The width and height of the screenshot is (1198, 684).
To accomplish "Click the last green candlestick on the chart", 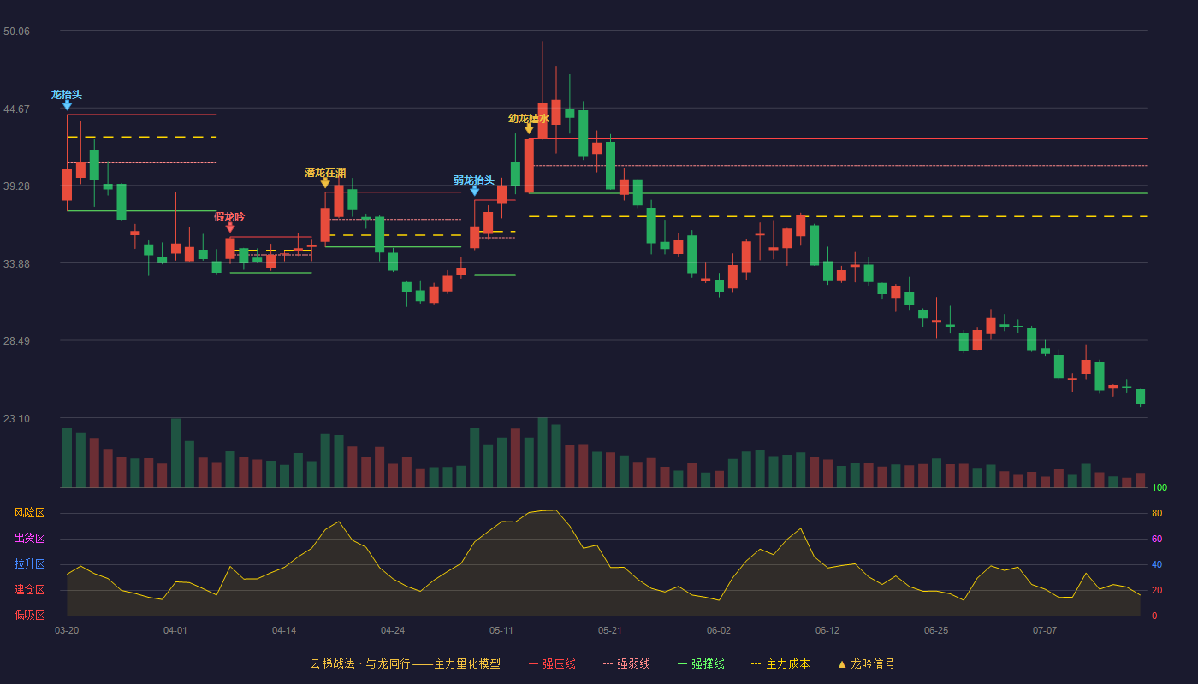I will pos(1140,397).
